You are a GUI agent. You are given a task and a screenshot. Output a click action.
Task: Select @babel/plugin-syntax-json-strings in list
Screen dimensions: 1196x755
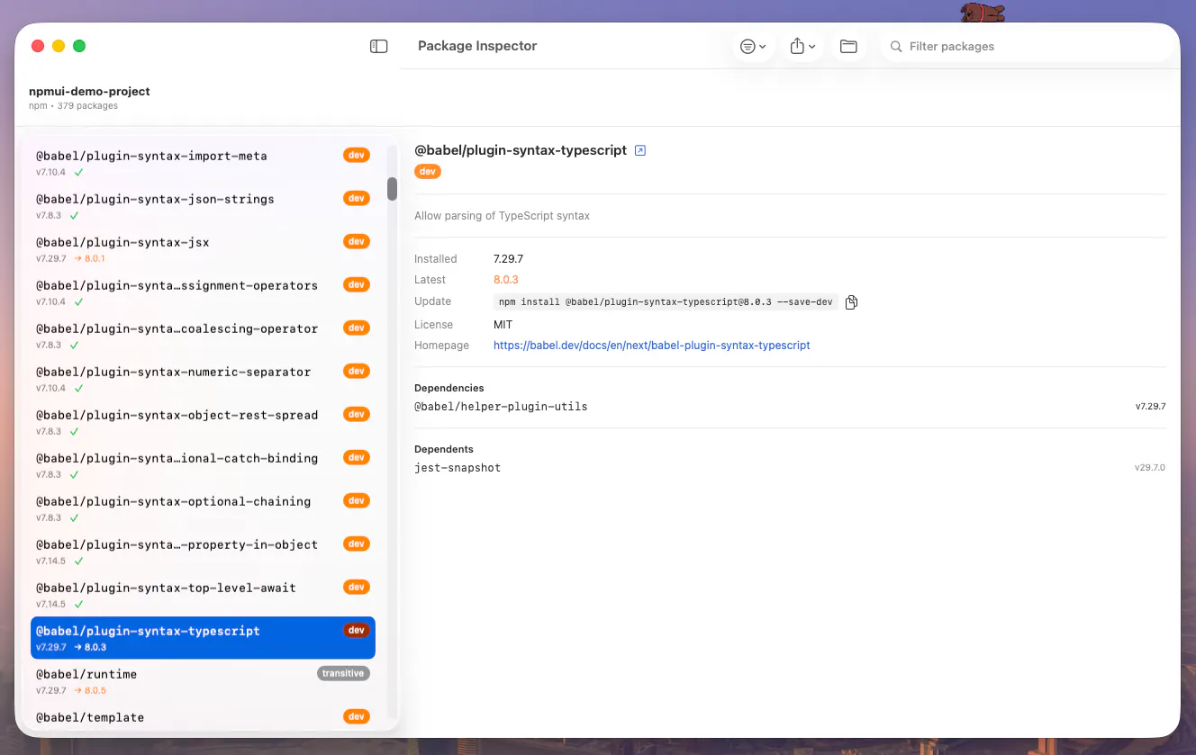point(203,206)
